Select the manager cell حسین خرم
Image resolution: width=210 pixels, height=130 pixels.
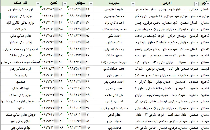tap(114, 75)
